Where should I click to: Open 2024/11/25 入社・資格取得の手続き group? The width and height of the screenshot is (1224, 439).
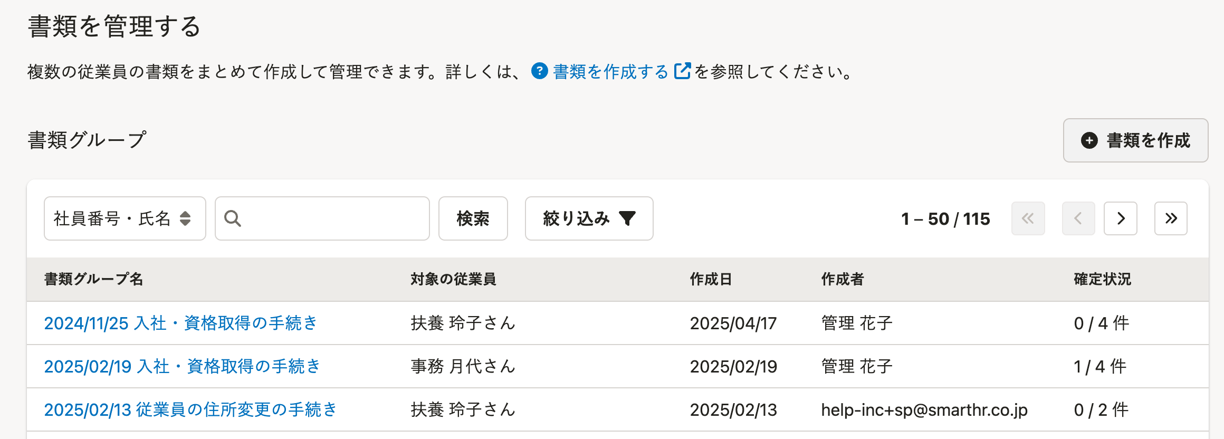(181, 323)
